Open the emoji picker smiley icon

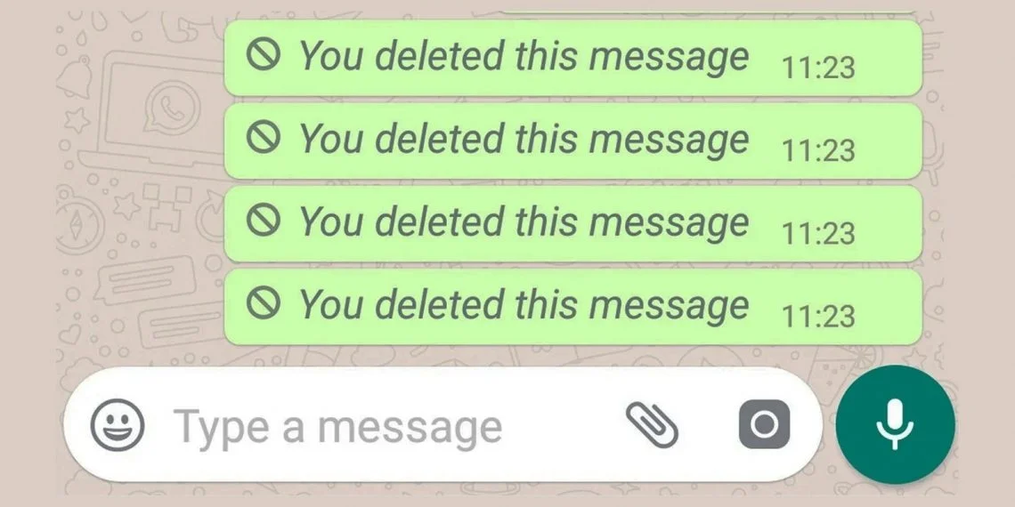coord(118,425)
